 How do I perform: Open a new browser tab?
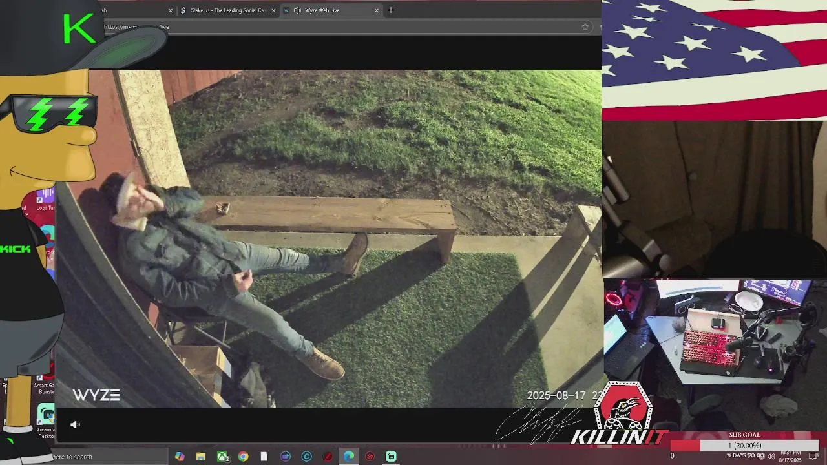pyautogui.click(x=391, y=10)
